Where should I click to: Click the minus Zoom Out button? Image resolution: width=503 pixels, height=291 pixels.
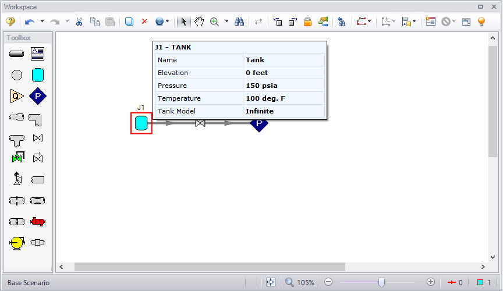[x=328, y=282]
